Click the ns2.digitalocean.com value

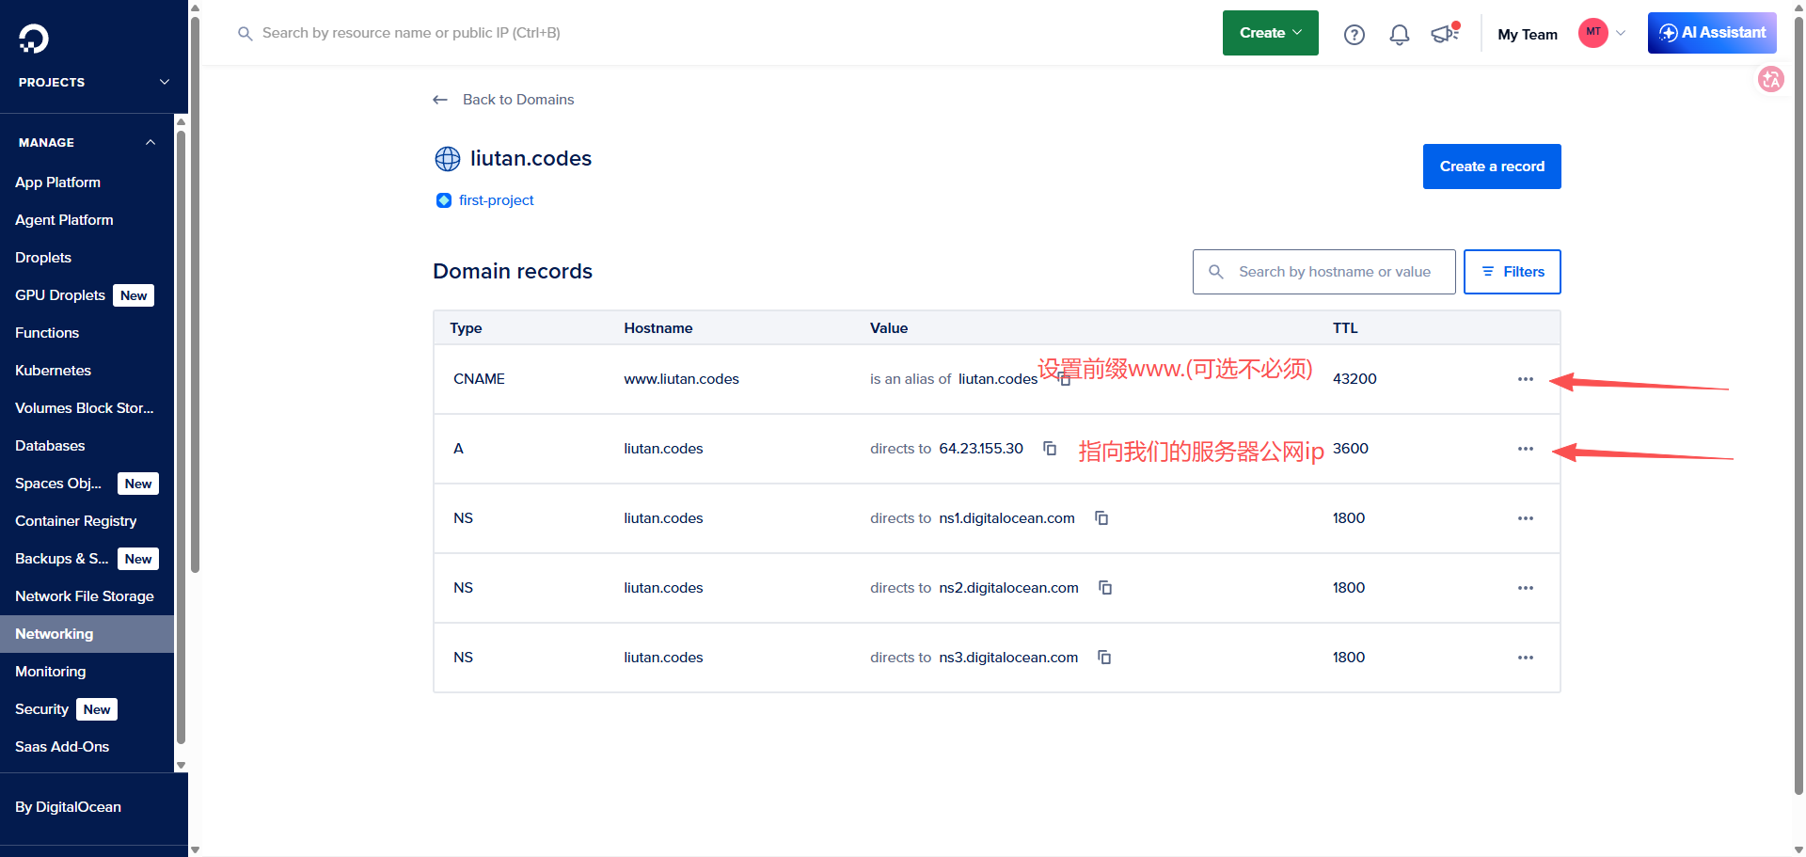(x=1008, y=588)
